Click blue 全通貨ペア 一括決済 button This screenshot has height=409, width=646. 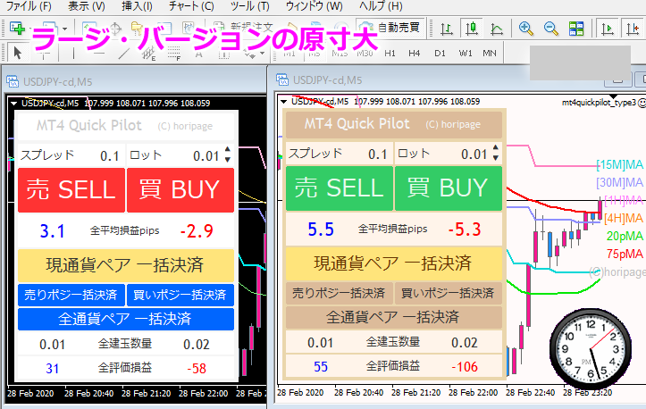tap(126, 319)
